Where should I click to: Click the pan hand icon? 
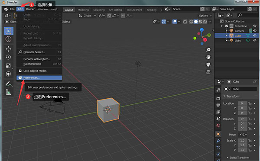[x=208, y=57]
